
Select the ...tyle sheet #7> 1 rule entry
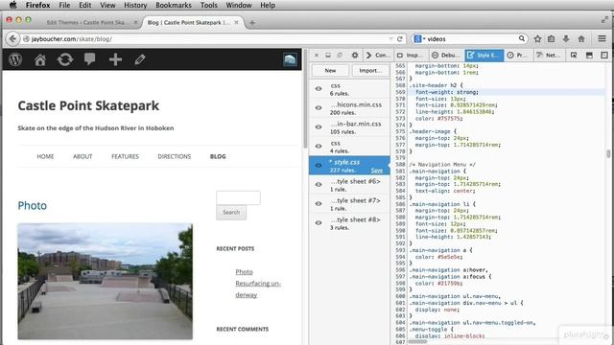[x=349, y=204]
